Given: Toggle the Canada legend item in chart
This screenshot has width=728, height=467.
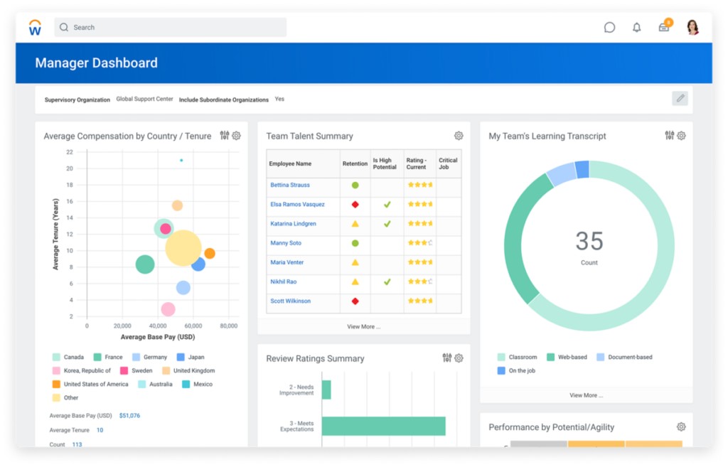Looking at the screenshot, I should (68, 358).
